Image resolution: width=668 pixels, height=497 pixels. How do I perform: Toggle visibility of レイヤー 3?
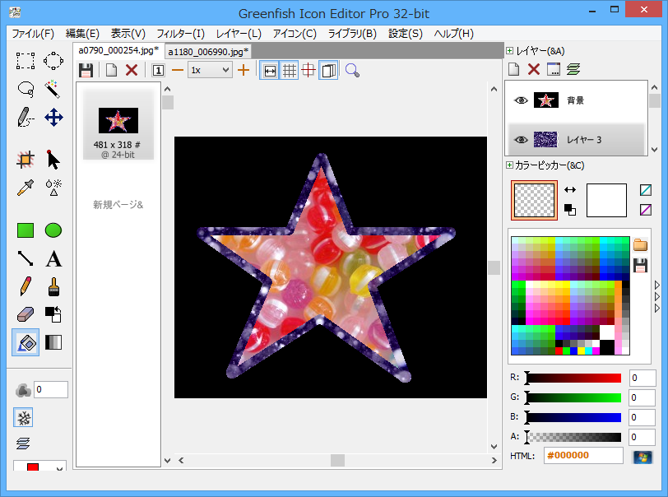pos(520,140)
